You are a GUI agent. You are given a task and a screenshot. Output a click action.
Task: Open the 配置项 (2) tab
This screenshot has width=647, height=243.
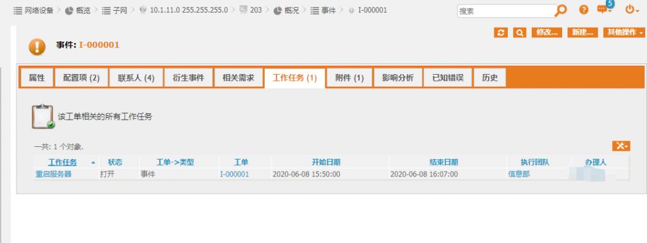coord(81,78)
